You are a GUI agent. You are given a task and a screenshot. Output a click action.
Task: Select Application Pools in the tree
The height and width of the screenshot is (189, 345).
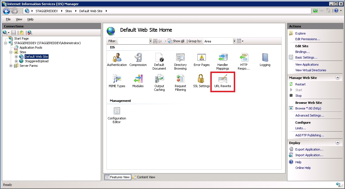coord(31,48)
